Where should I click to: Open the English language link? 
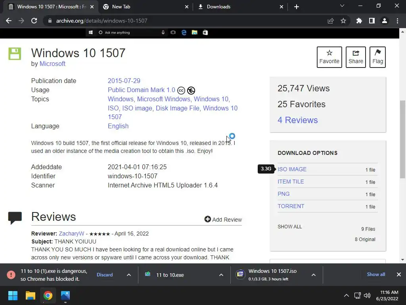pyautogui.click(x=118, y=126)
